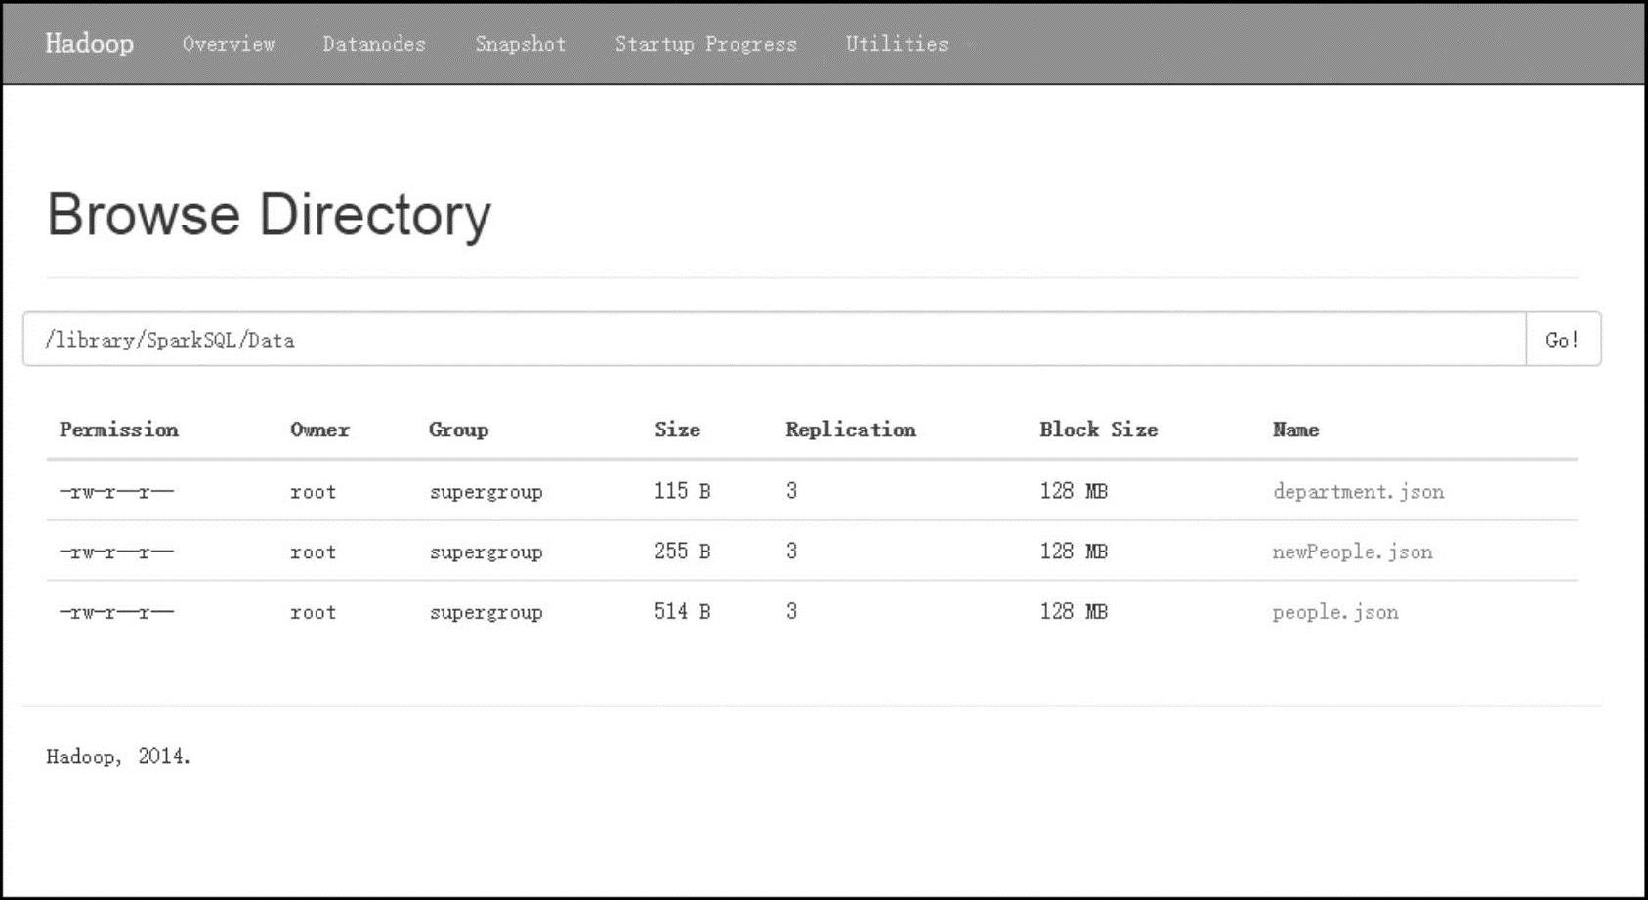View the Startup Progress page
The height and width of the screenshot is (900, 1648).
tap(705, 44)
